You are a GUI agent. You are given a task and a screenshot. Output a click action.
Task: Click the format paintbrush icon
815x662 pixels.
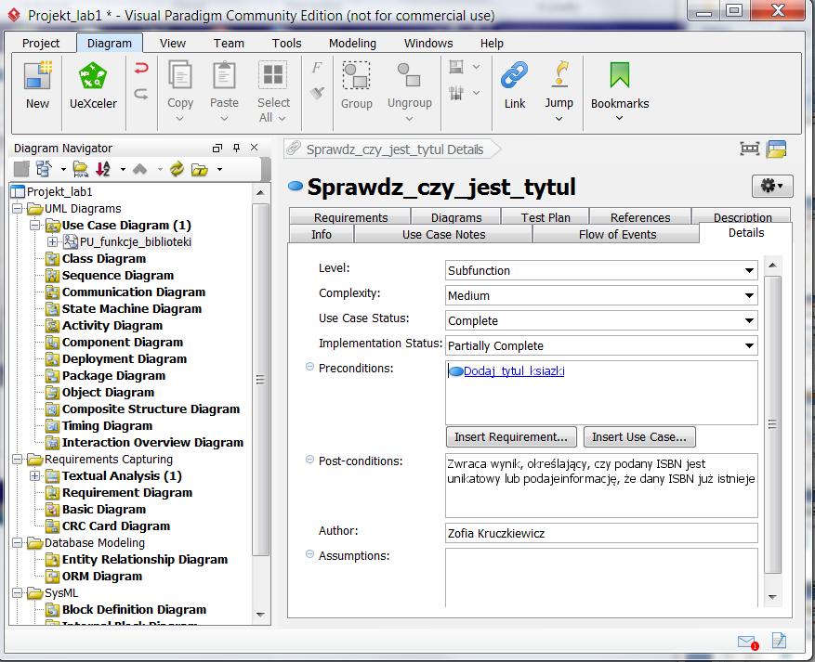(317, 94)
